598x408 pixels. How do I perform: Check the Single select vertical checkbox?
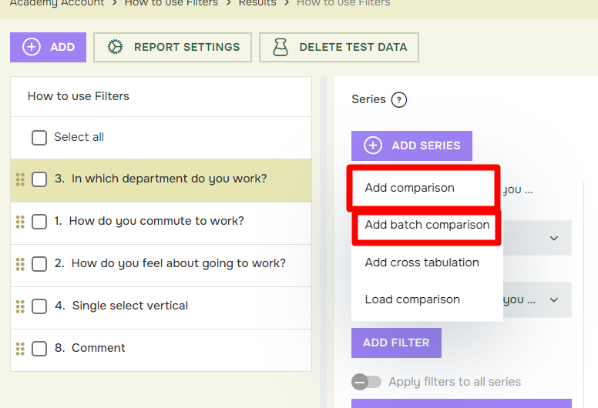[x=39, y=306]
